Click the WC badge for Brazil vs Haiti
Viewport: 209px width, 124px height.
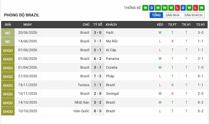click(8, 33)
